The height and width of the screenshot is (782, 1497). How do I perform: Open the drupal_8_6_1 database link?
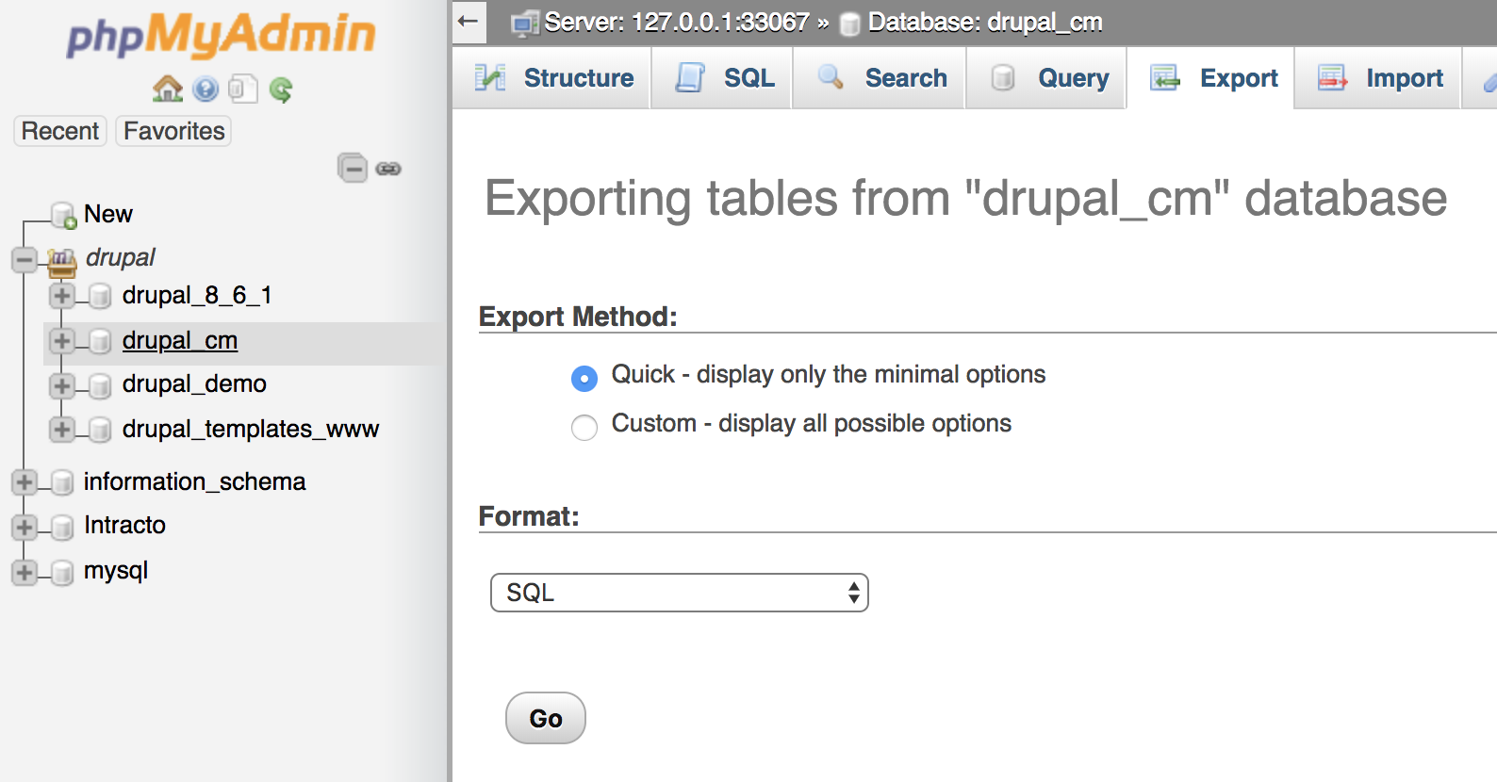pos(197,296)
